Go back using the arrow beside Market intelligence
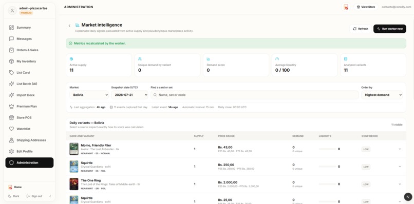 coord(69,26)
